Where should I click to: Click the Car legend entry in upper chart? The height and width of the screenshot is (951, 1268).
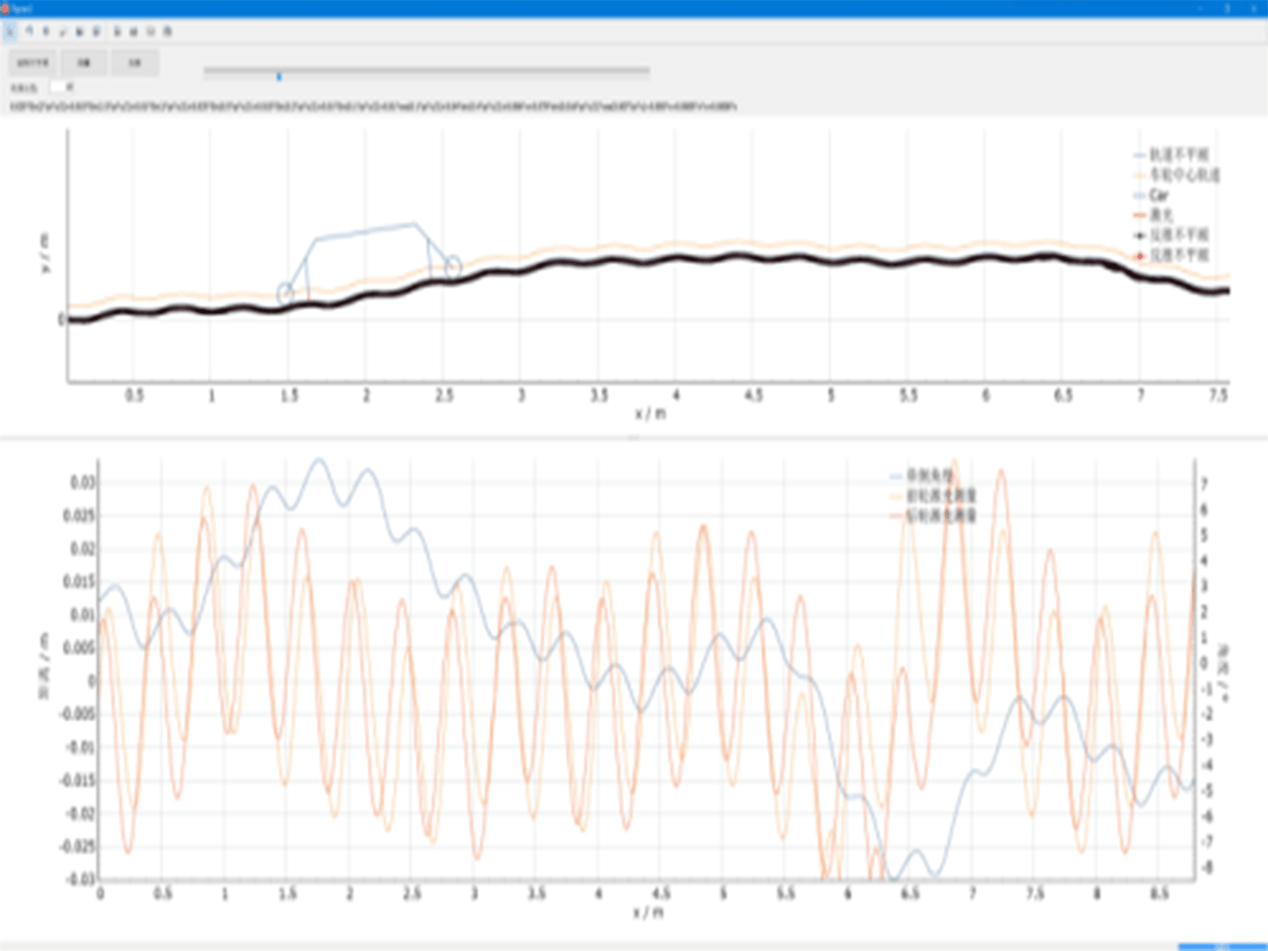click(x=1151, y=195)
